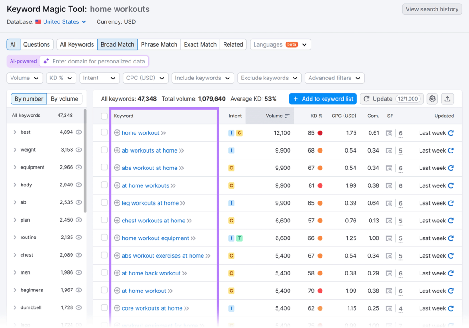
Task: Add home workout equipment via plus icon
Action: [x=117, y=238]
